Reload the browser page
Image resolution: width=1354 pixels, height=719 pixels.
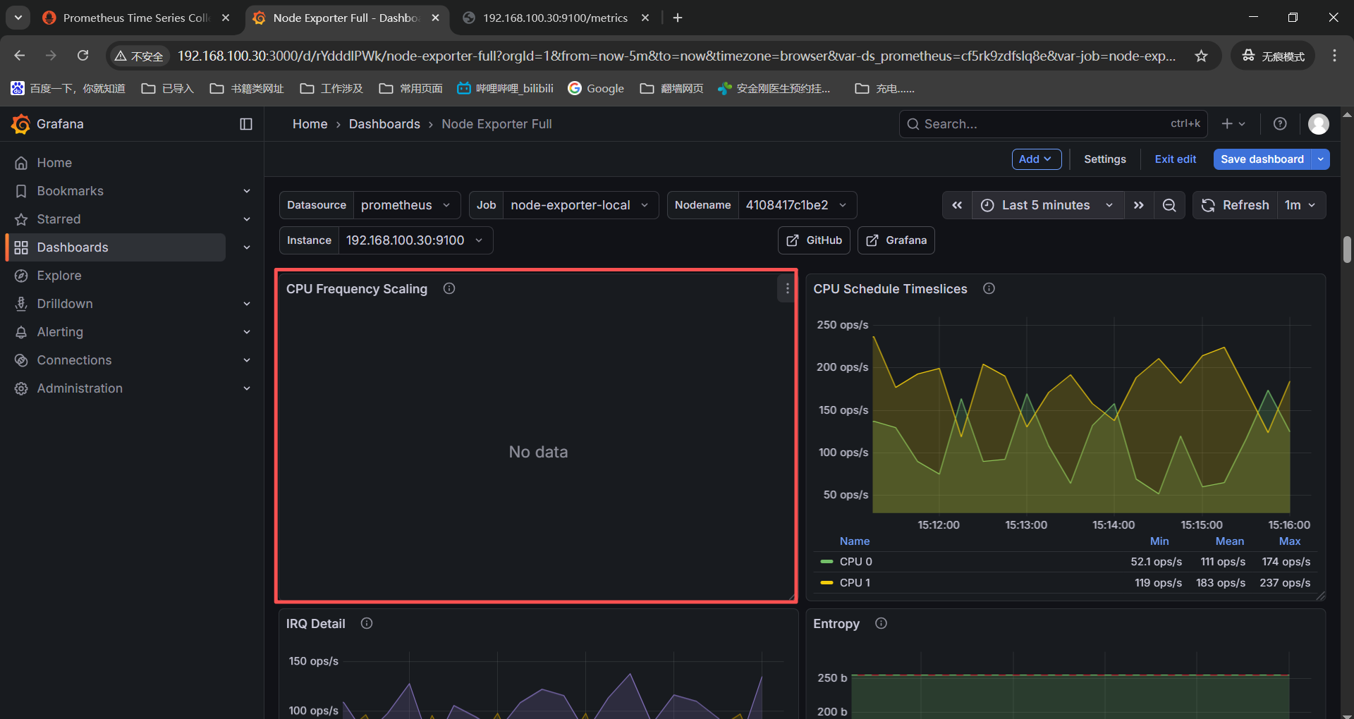pyautogui.click(x=83, y=56)
